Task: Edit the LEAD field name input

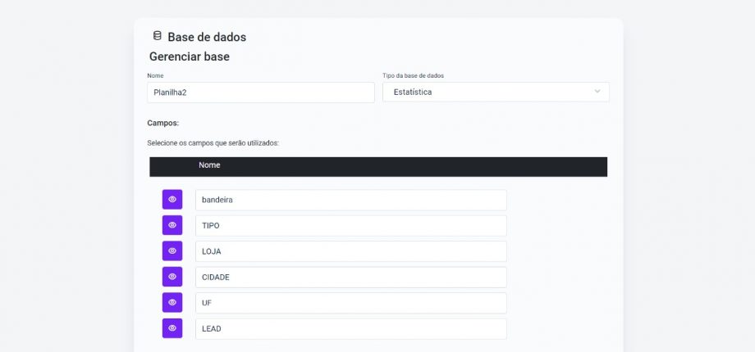Action: (350, 329)
